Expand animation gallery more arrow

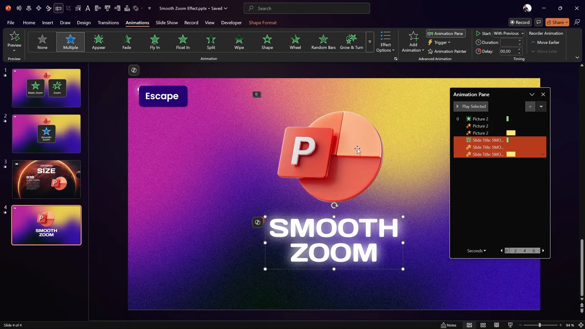[370, 42]
